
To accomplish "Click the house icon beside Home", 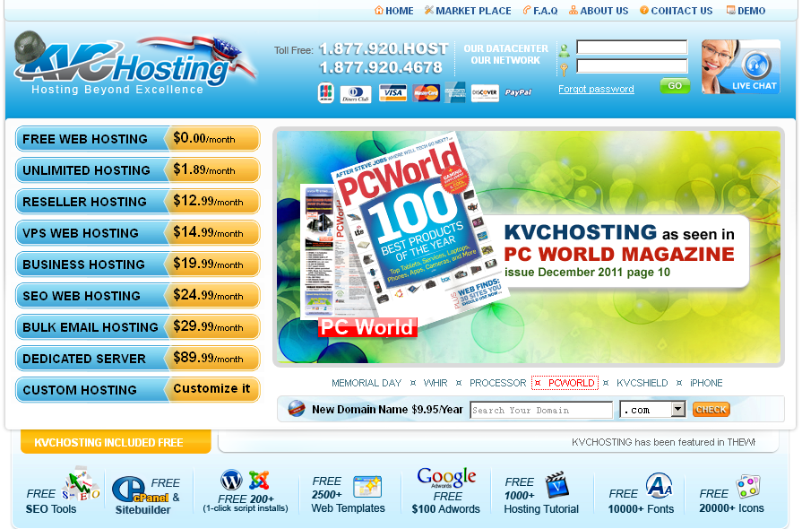I will tap(378, 10).
